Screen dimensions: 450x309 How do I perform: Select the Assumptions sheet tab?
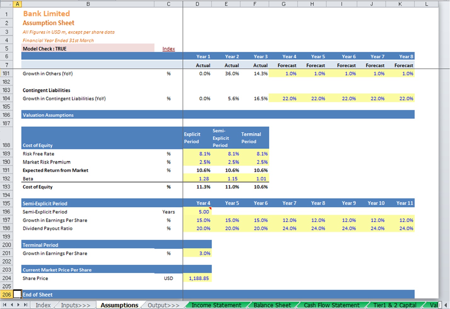pos(119,305)
